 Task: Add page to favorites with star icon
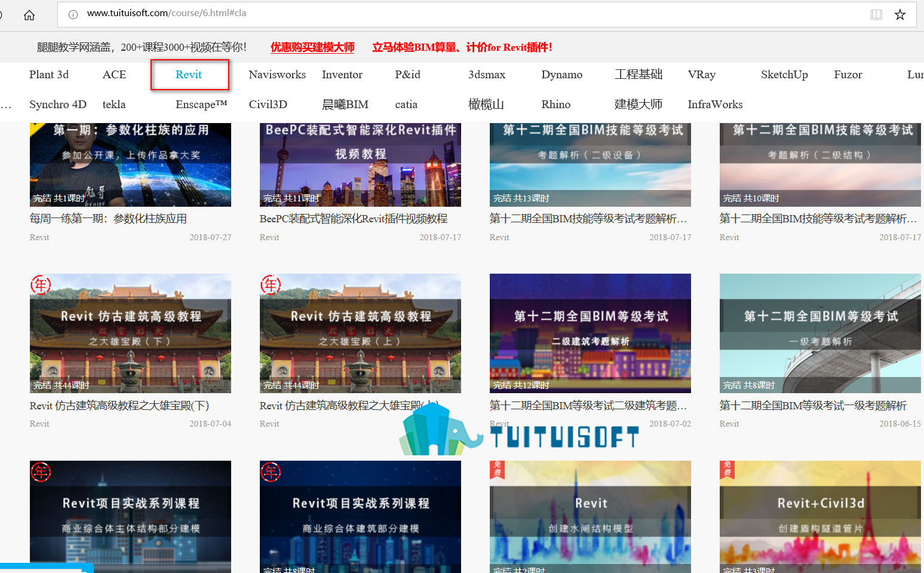900,14
